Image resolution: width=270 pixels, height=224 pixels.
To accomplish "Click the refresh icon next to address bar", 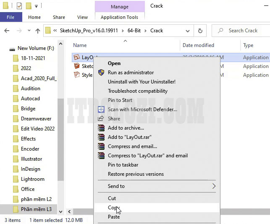I will (200, 31).
